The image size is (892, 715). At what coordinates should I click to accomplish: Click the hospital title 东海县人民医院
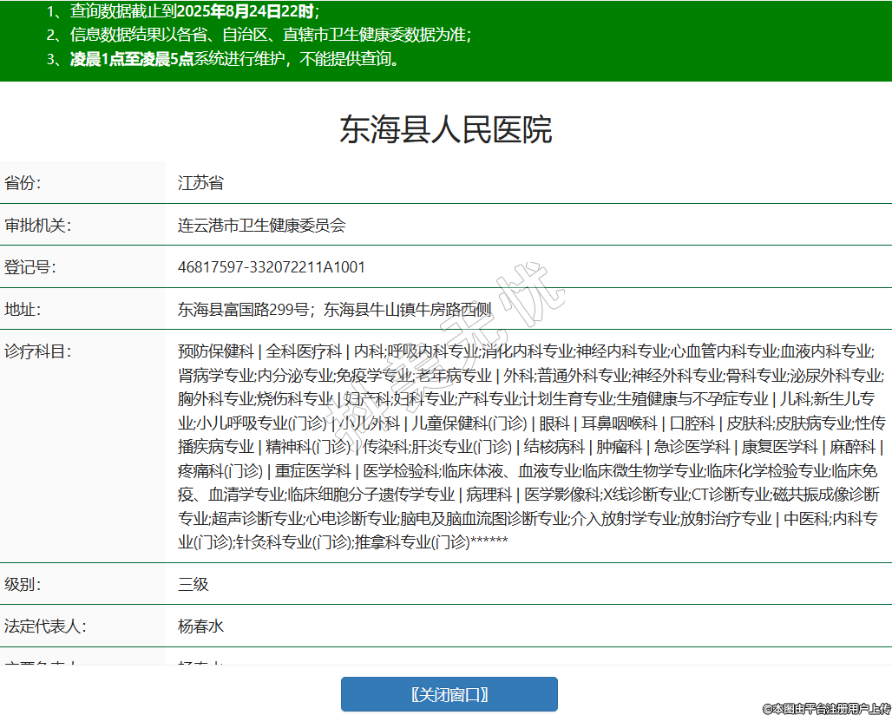[x=445, y=130]
